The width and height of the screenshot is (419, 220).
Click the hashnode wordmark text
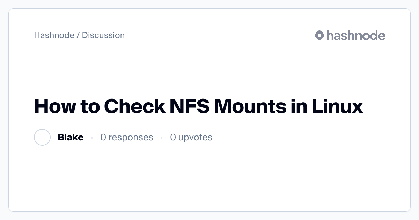click(x=356, y=35)
